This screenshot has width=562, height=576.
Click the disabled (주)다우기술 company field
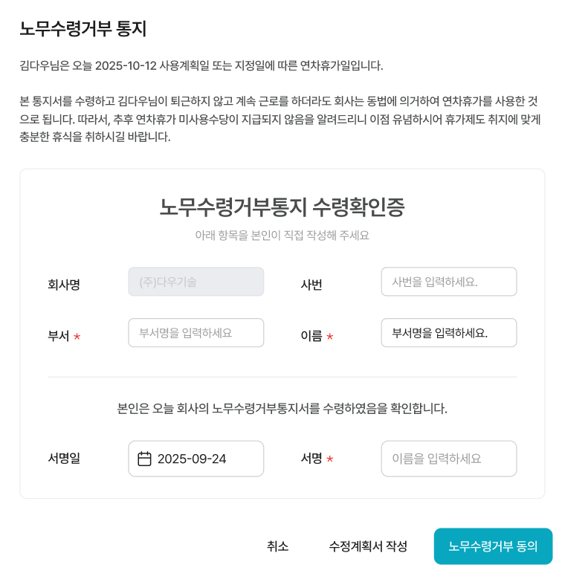(196, 282)
